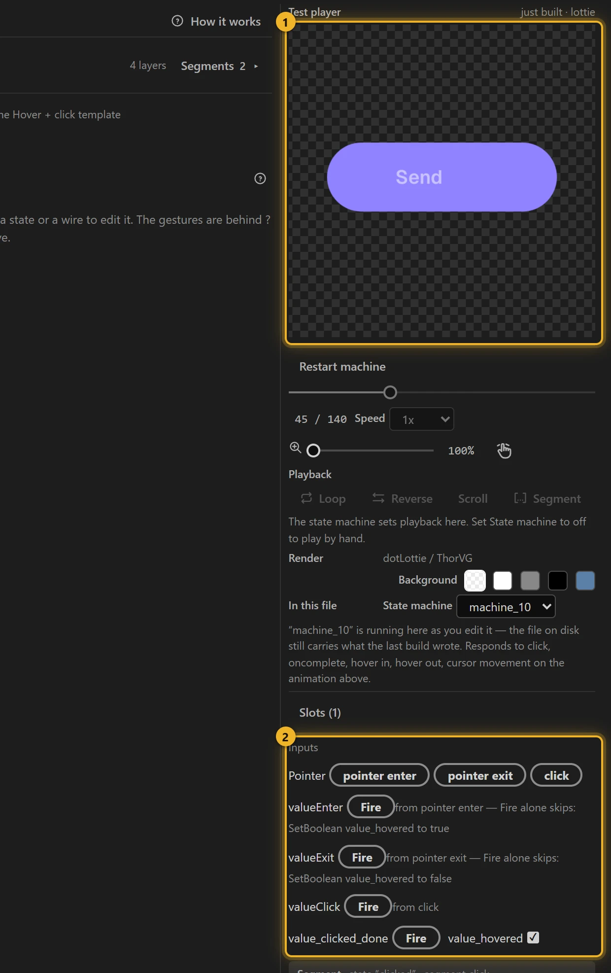Fire the value_clicked_done input
The height and width of the screenshot is (973, 611).
pos(416,938)
